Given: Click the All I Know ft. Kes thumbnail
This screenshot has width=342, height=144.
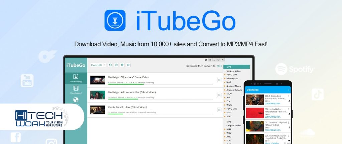Looking at the screenshot, I should 98,95.
